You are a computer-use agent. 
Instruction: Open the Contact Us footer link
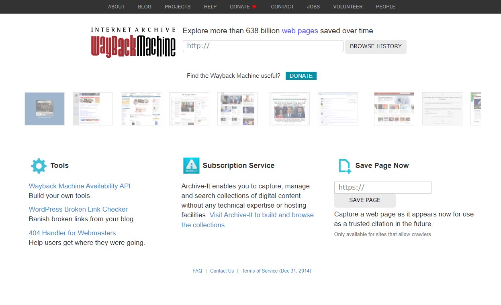(x=222, y=271)
